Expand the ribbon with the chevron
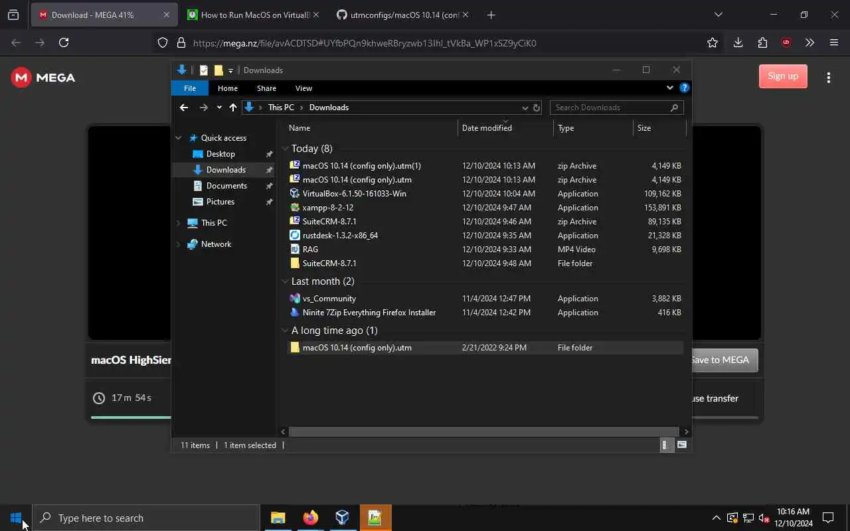This screenshot has width=850, height=531. 669,88
